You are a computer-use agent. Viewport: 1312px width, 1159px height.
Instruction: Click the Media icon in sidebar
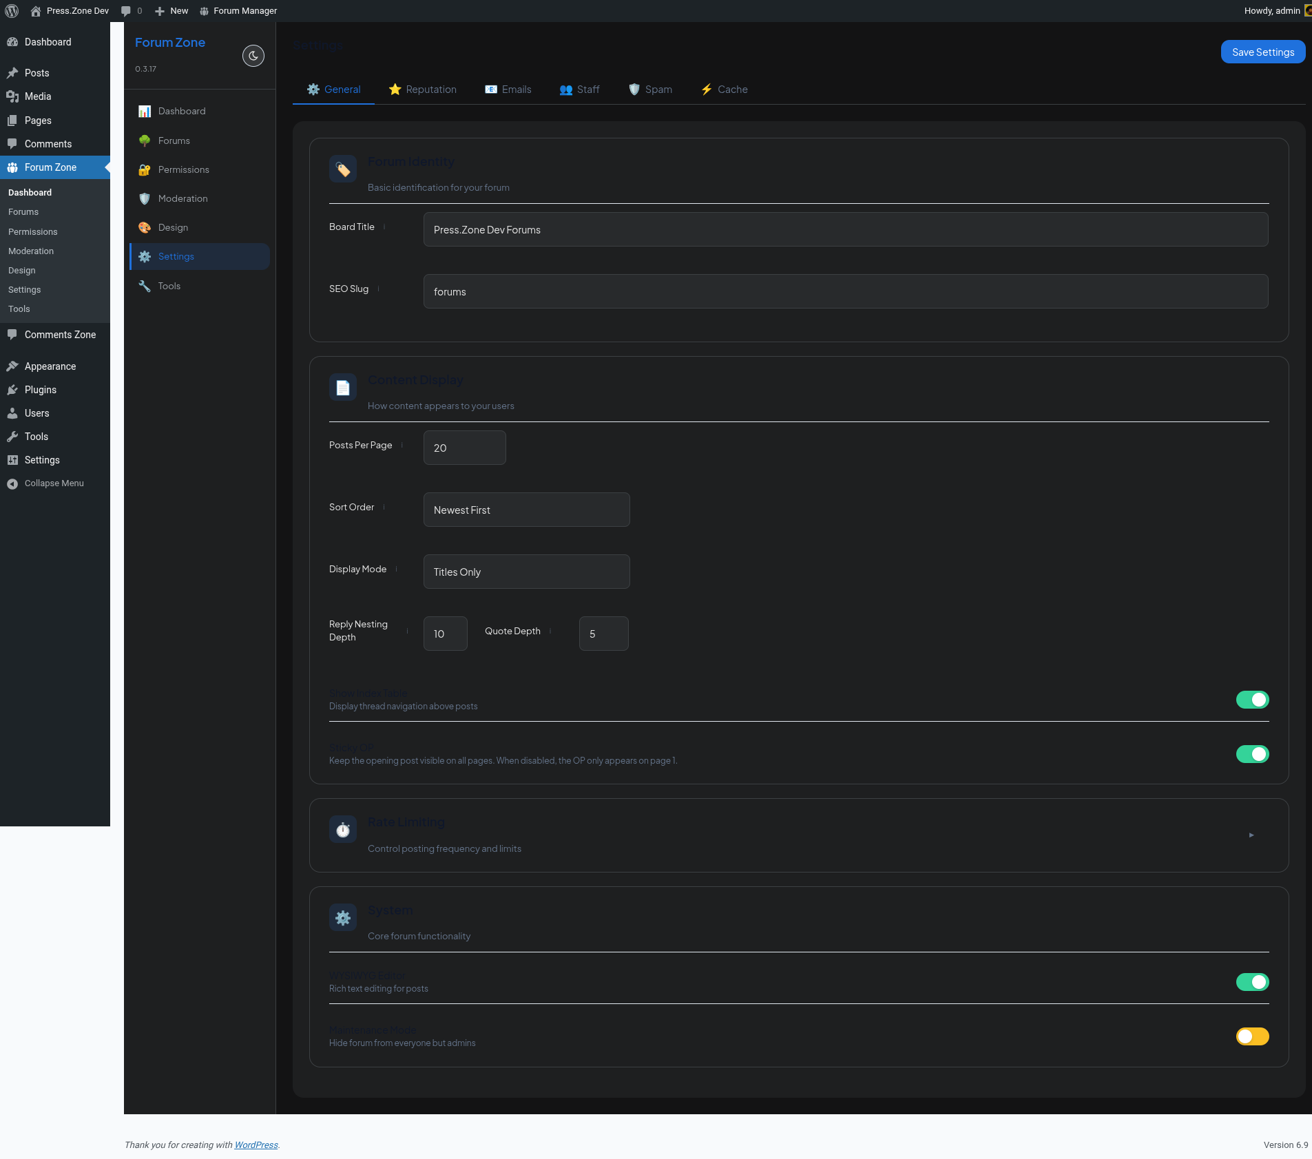[12, 96]
